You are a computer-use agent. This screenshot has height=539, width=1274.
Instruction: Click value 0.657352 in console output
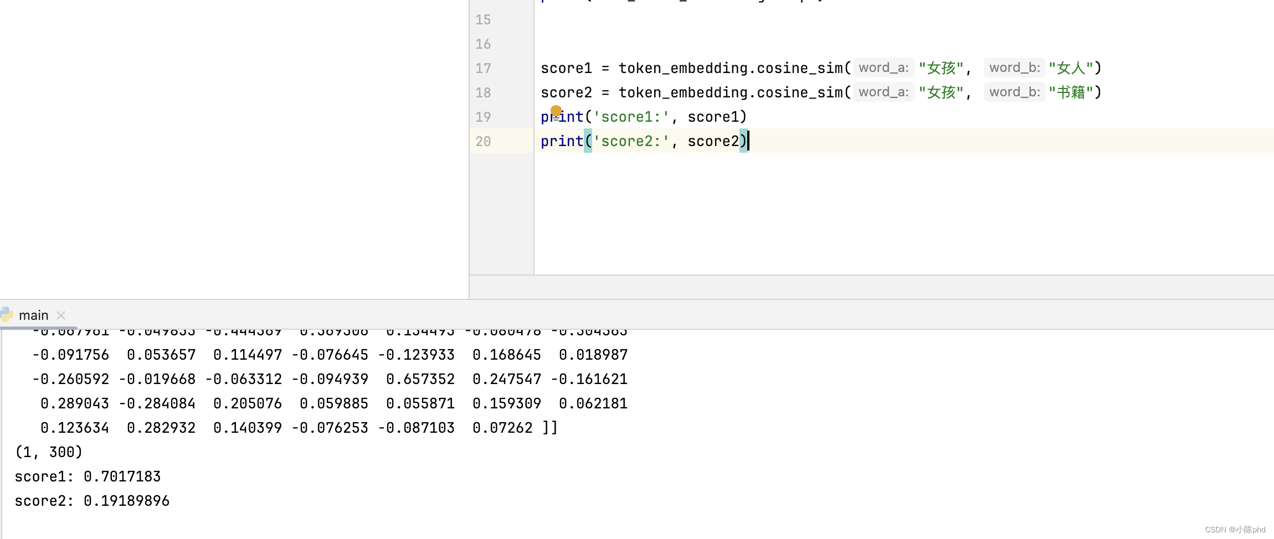[x=420, y=379]
